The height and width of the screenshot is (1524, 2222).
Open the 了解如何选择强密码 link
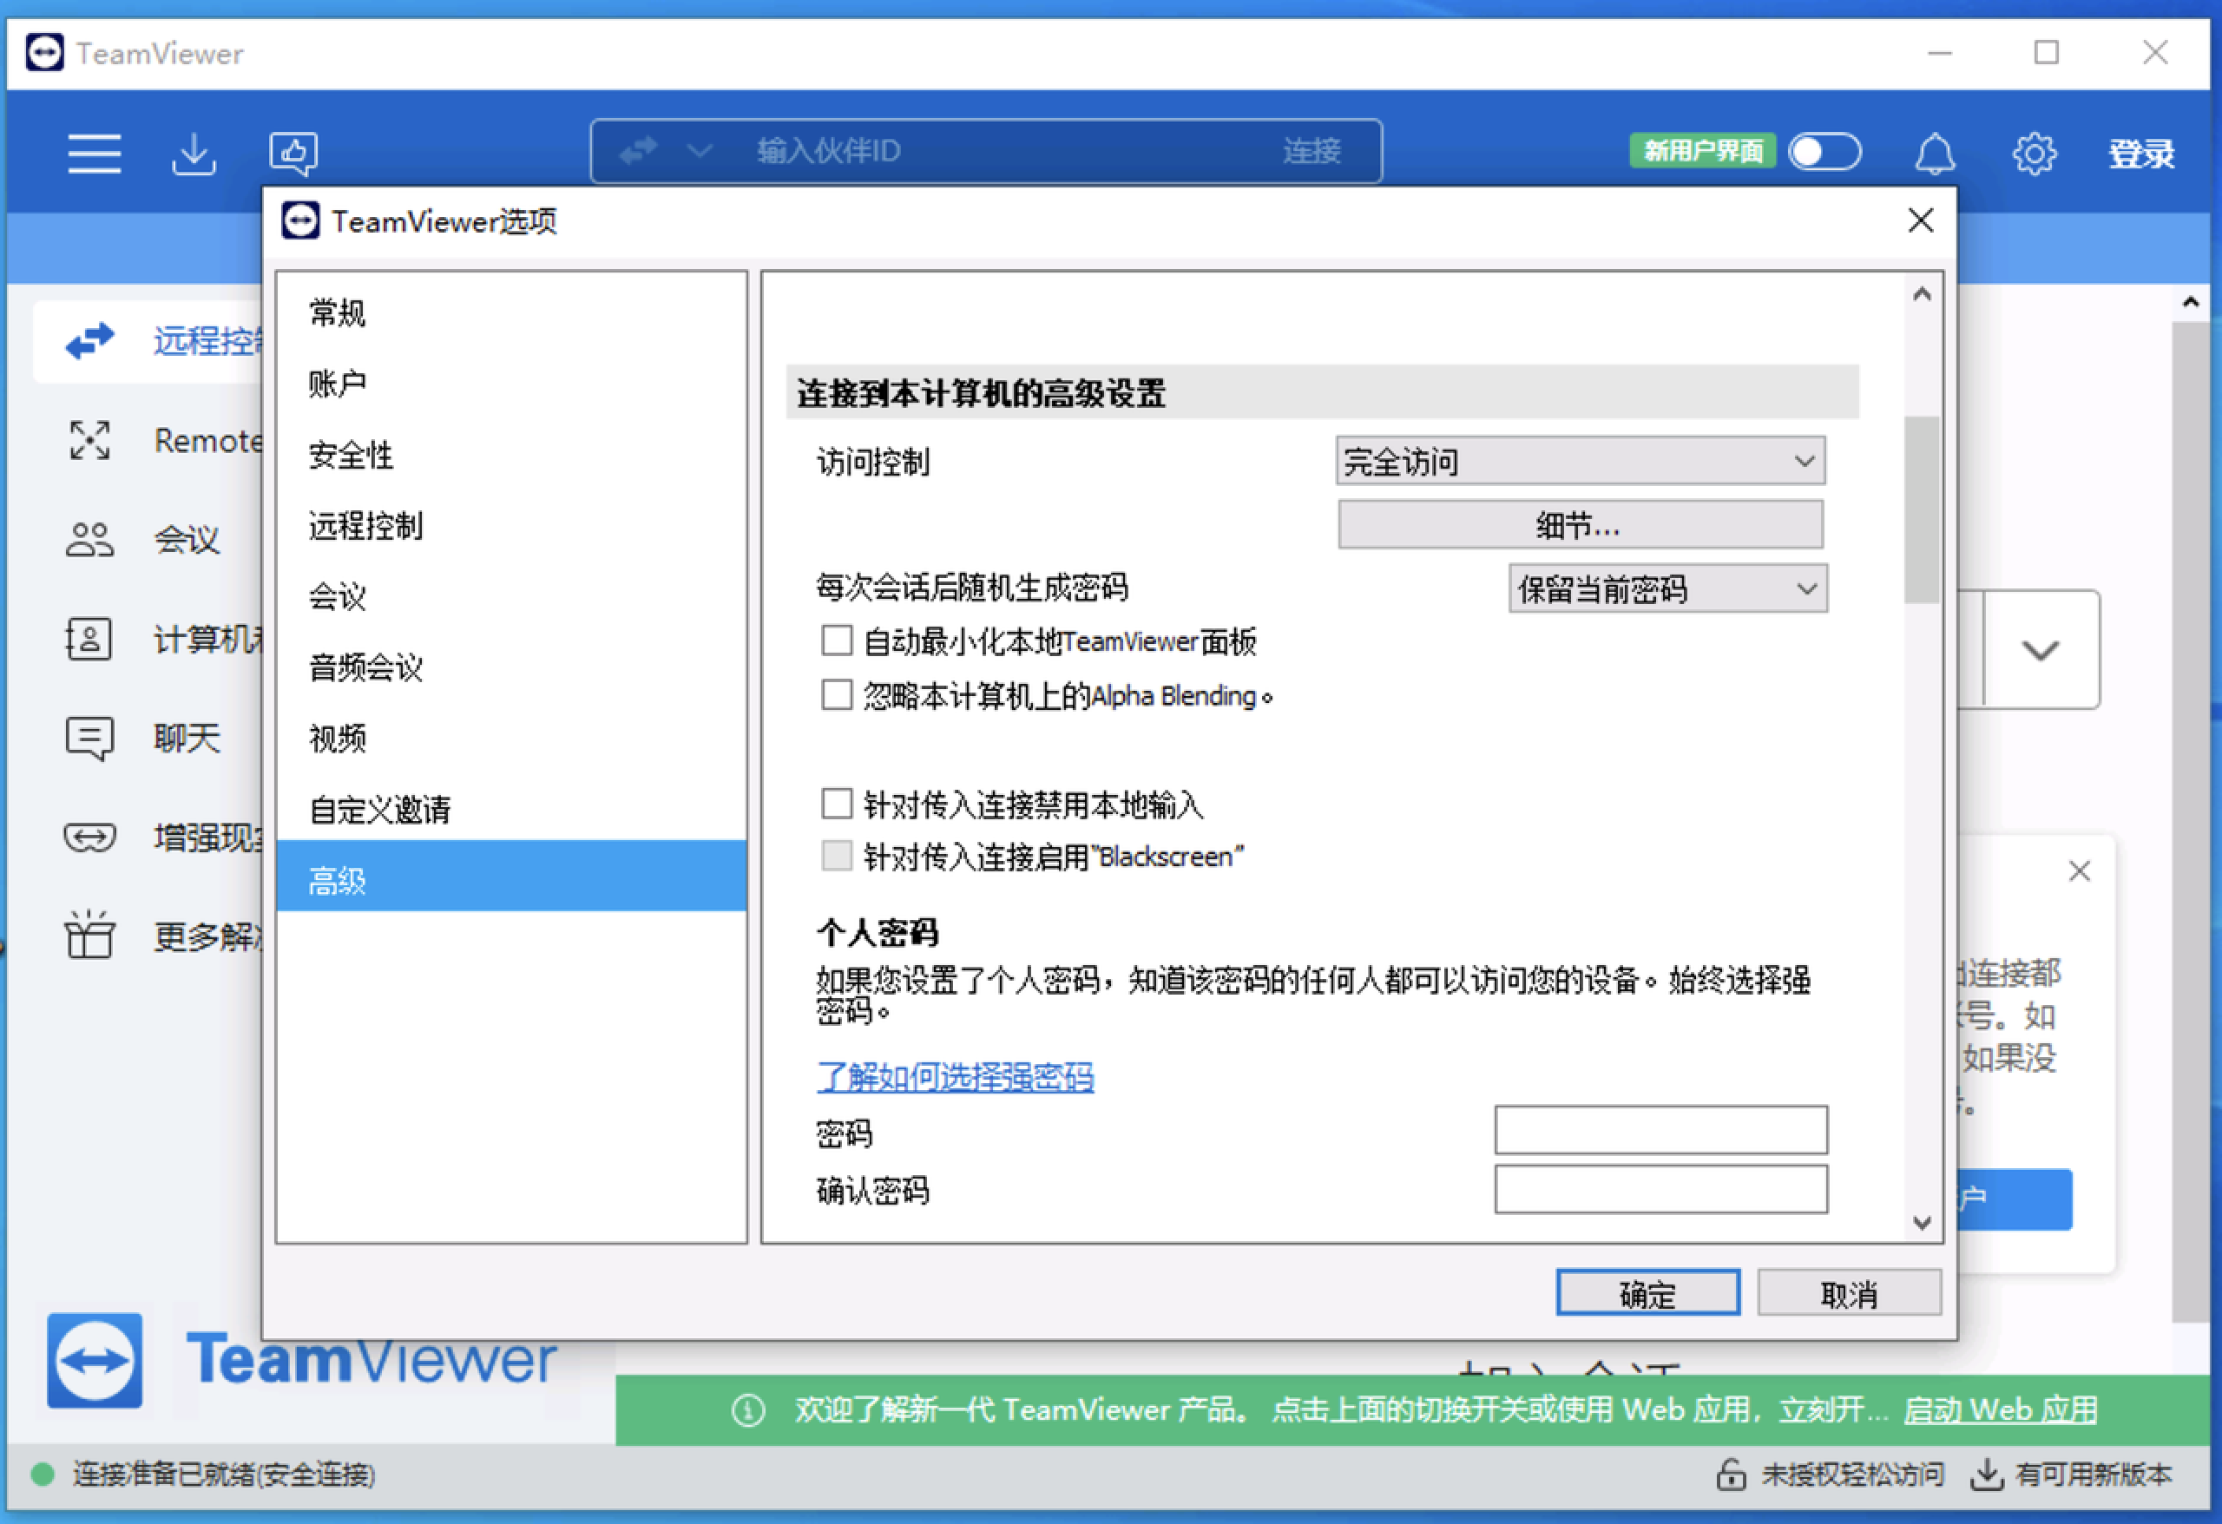954,1078
